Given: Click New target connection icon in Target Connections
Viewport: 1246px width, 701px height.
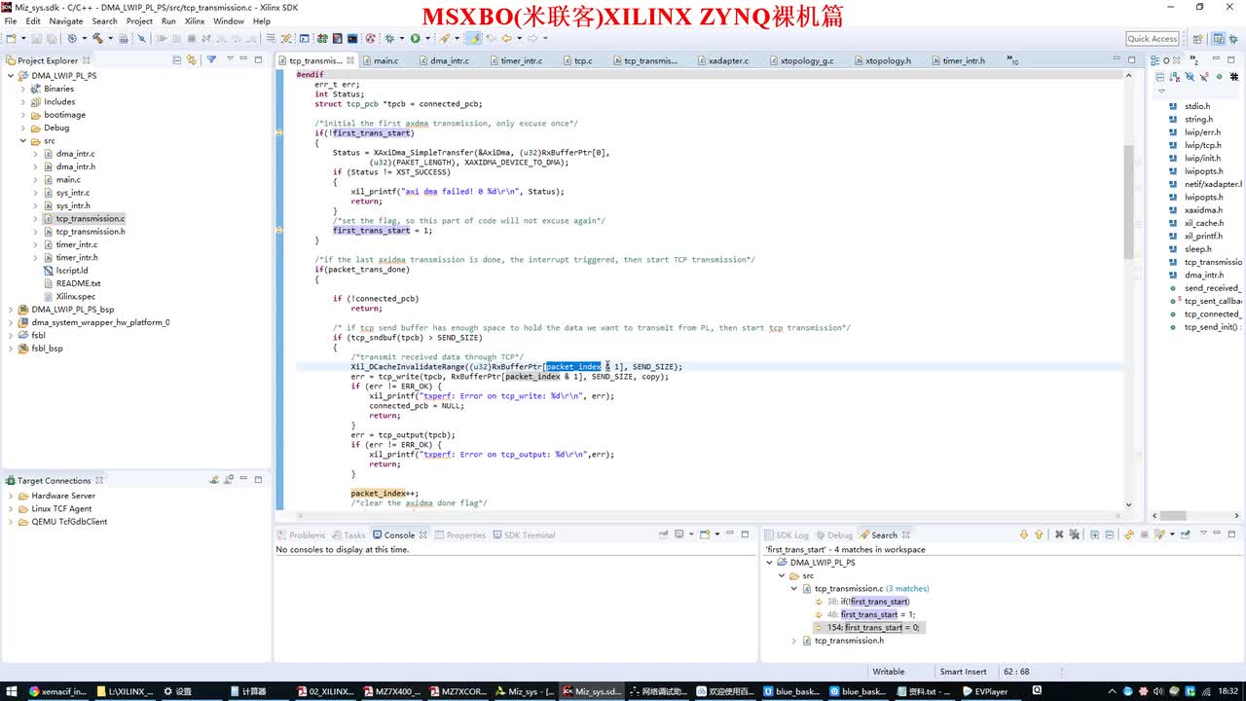Looking at the screenshot, I should pyautogui.click(x=214, y=480).
